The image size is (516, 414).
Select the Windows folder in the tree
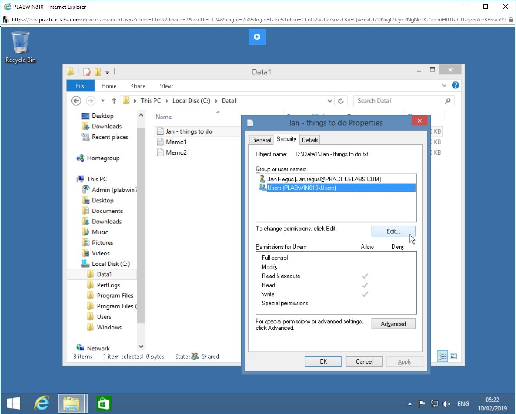(x=109, y=327)
